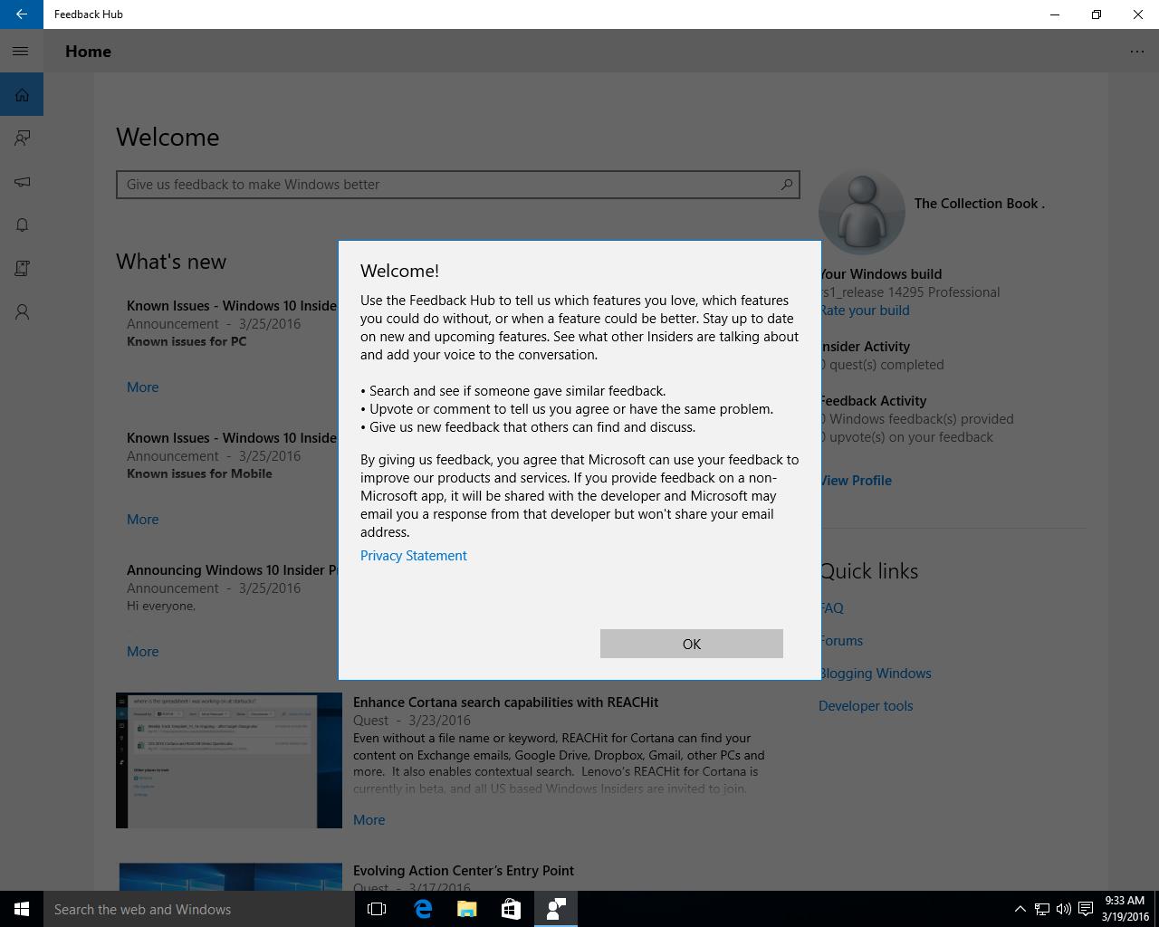The image size is (1159, 927).
Task: Click OK in the Welcome dialog
Action: tap(692, 644)
